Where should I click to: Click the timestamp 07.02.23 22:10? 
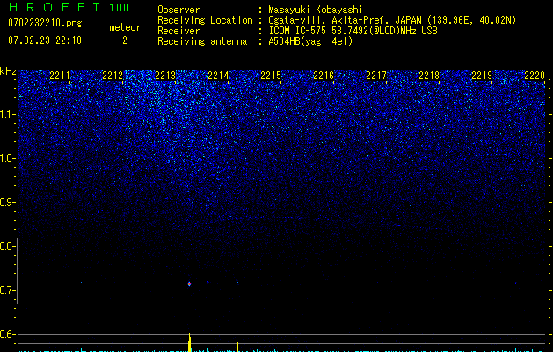45,40
